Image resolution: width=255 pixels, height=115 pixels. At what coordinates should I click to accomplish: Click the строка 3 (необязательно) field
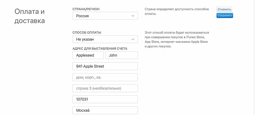(x=105, y=88)
